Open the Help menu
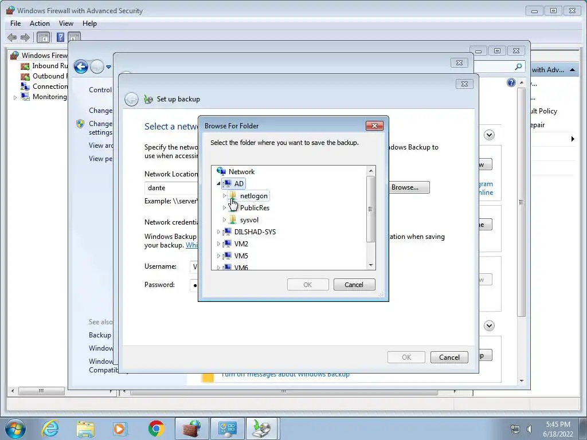The height and width of the screenshot is (440, 587). (x=89, y=23)
